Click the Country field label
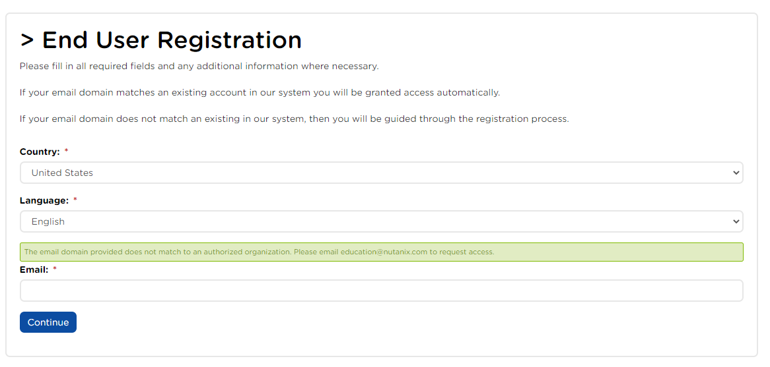The width and height of the screenshot is (770, 367). point(40,152)
